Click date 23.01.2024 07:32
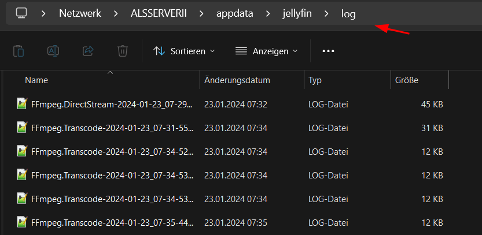Screen dimensions: 482x235 pos(236,105)
